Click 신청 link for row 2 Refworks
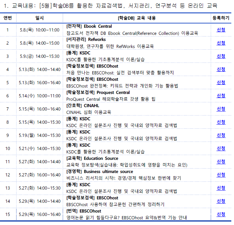The width and height of the screenshot is (234, 225). [x=221, y=43]
